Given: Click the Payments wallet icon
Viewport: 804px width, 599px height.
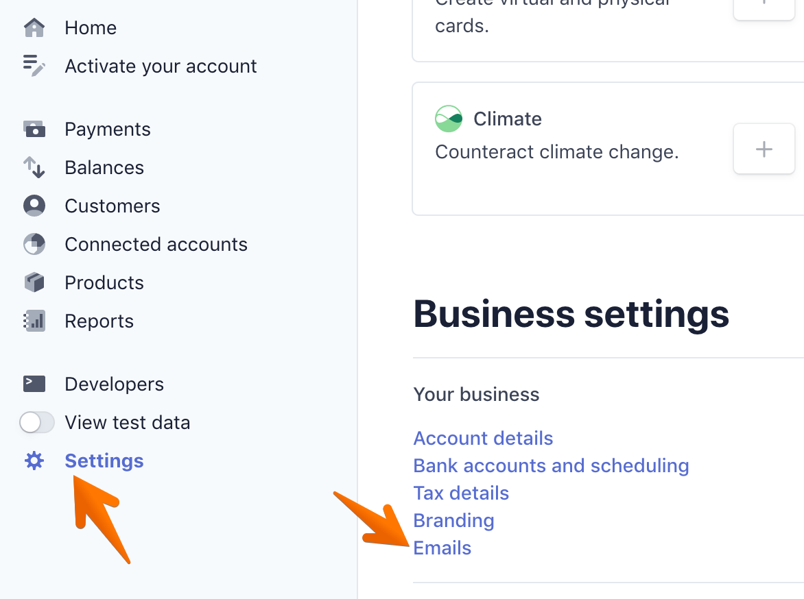Looking at the screenshot, I should (x=34, y=129).
